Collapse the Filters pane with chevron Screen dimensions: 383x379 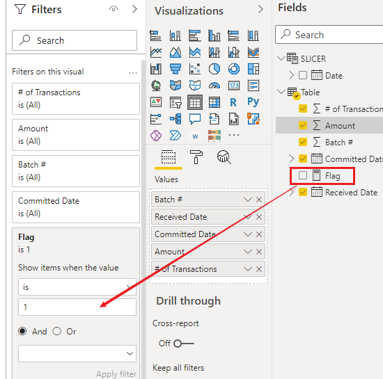[134, 9]
